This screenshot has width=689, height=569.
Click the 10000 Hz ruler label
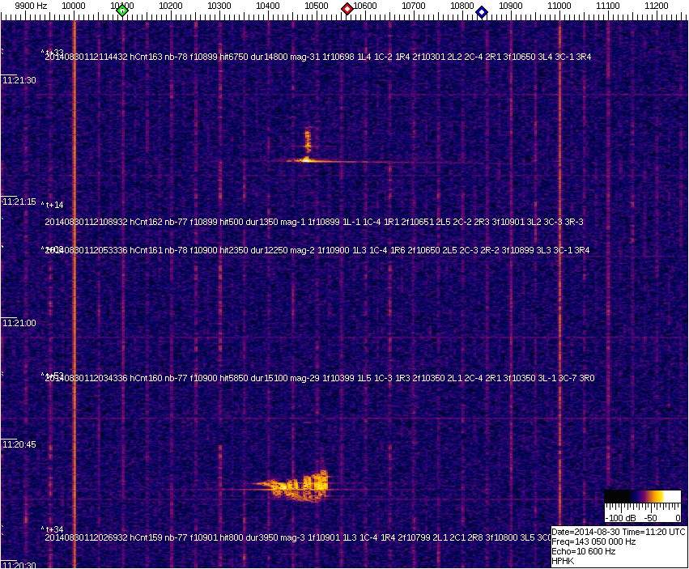tap(74, 6)
